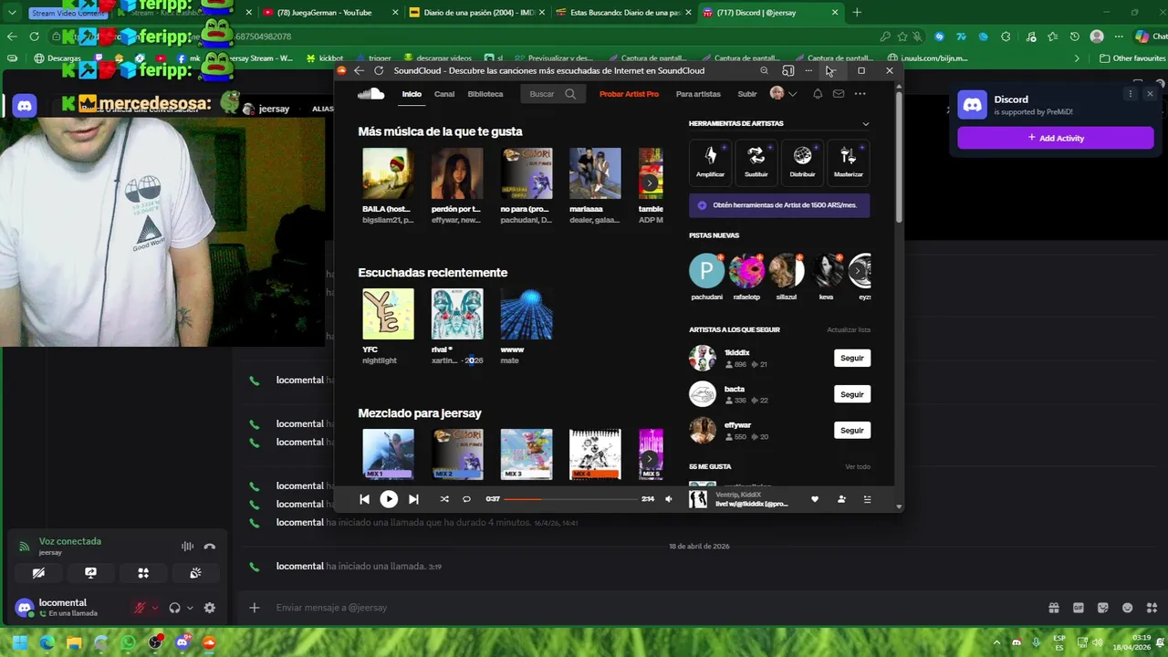Screen dimensions: 1168x657
Task: Disconnect from Discord voice call
Action: [x=210, y=547]
